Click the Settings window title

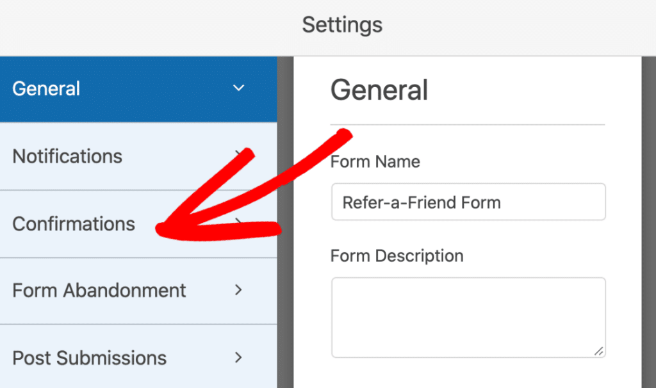(x=341, y=24)
